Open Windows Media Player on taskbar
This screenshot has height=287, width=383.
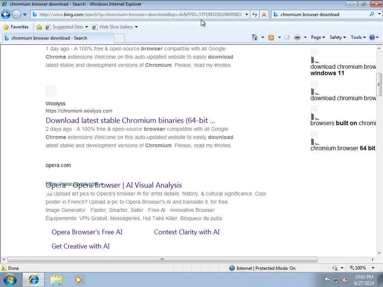(79, 280)
